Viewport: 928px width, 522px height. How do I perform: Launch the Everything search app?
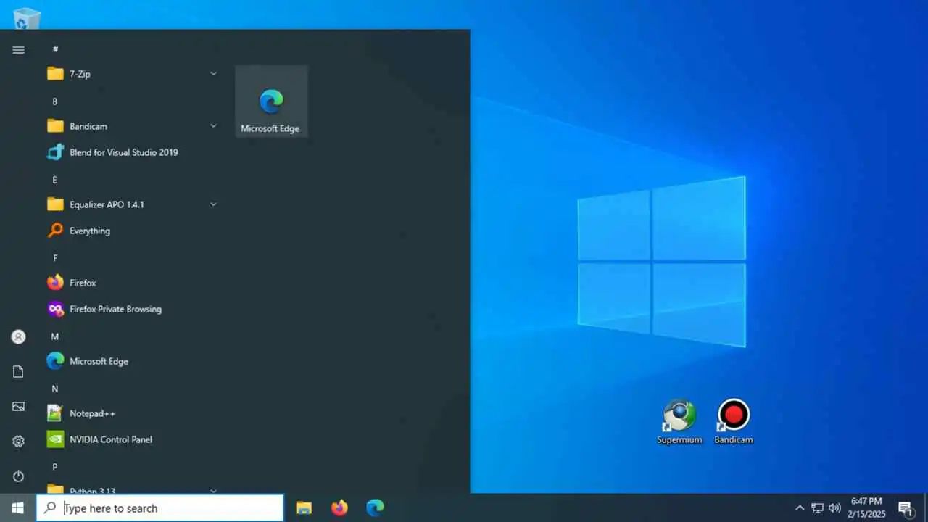coord(133,231)
